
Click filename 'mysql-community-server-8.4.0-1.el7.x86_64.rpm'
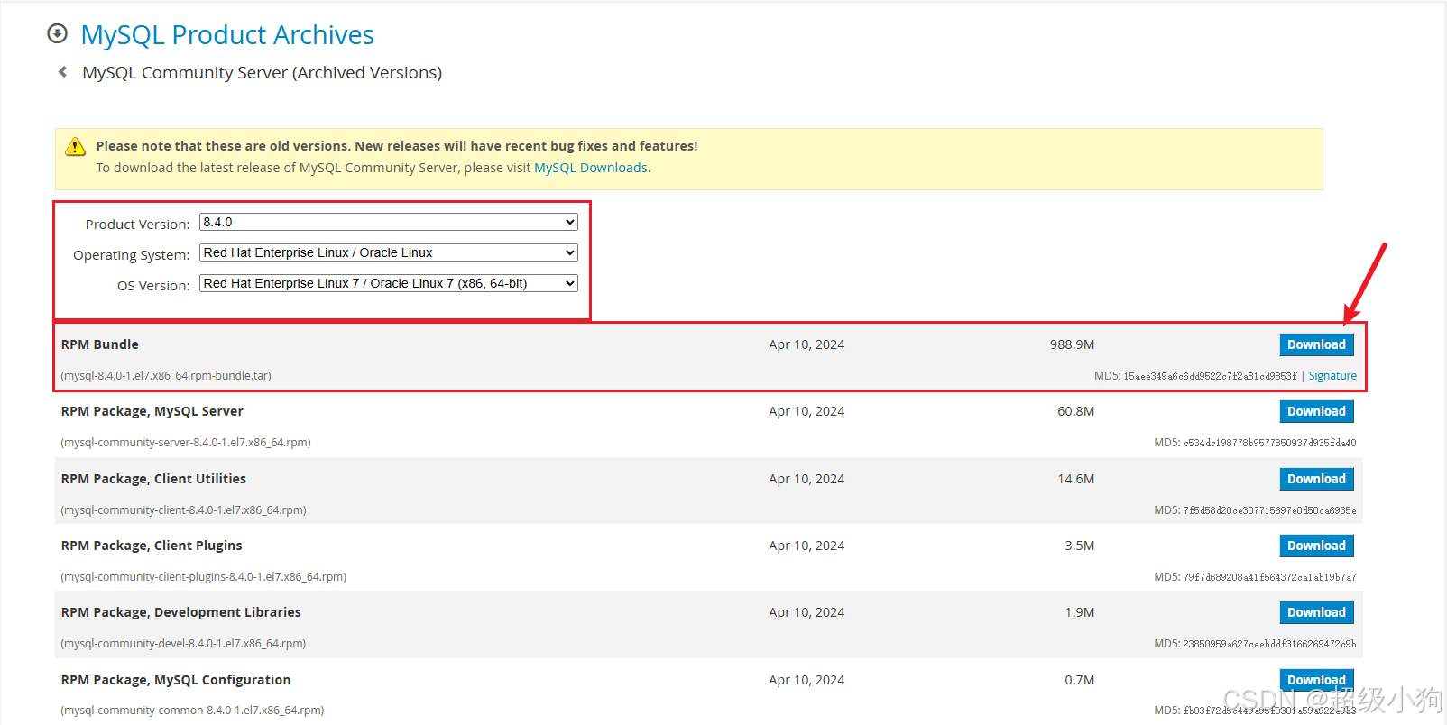[x=186, y=443]
